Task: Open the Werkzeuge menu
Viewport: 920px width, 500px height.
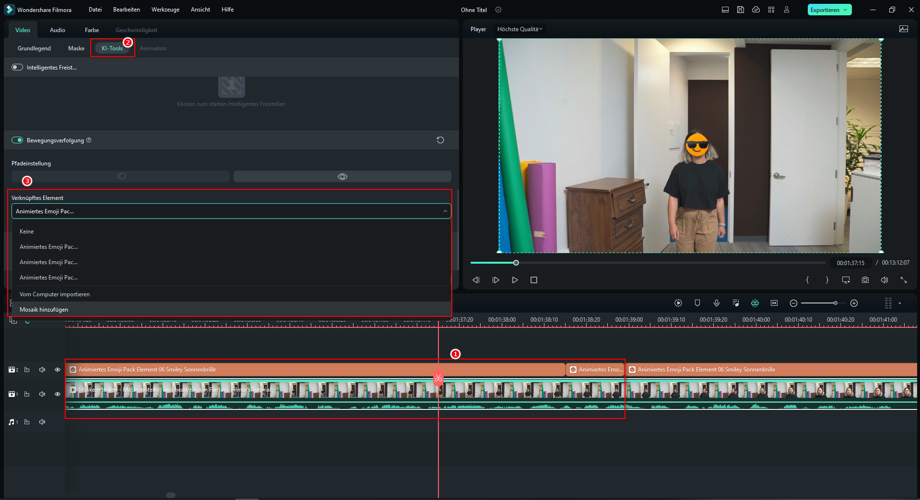Action: (165, 10)
